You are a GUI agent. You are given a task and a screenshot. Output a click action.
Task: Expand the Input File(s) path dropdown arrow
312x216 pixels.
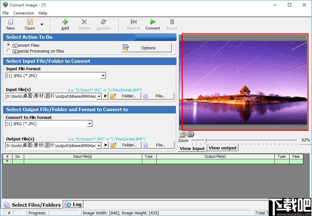click(x=99, y=96)
